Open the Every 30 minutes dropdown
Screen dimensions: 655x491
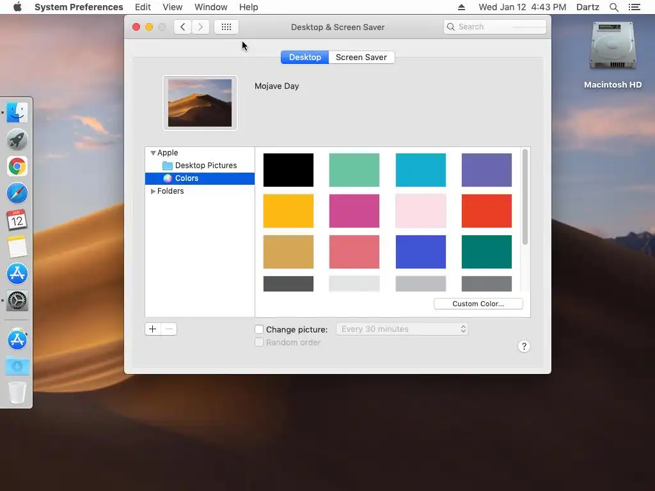(402, 329)
